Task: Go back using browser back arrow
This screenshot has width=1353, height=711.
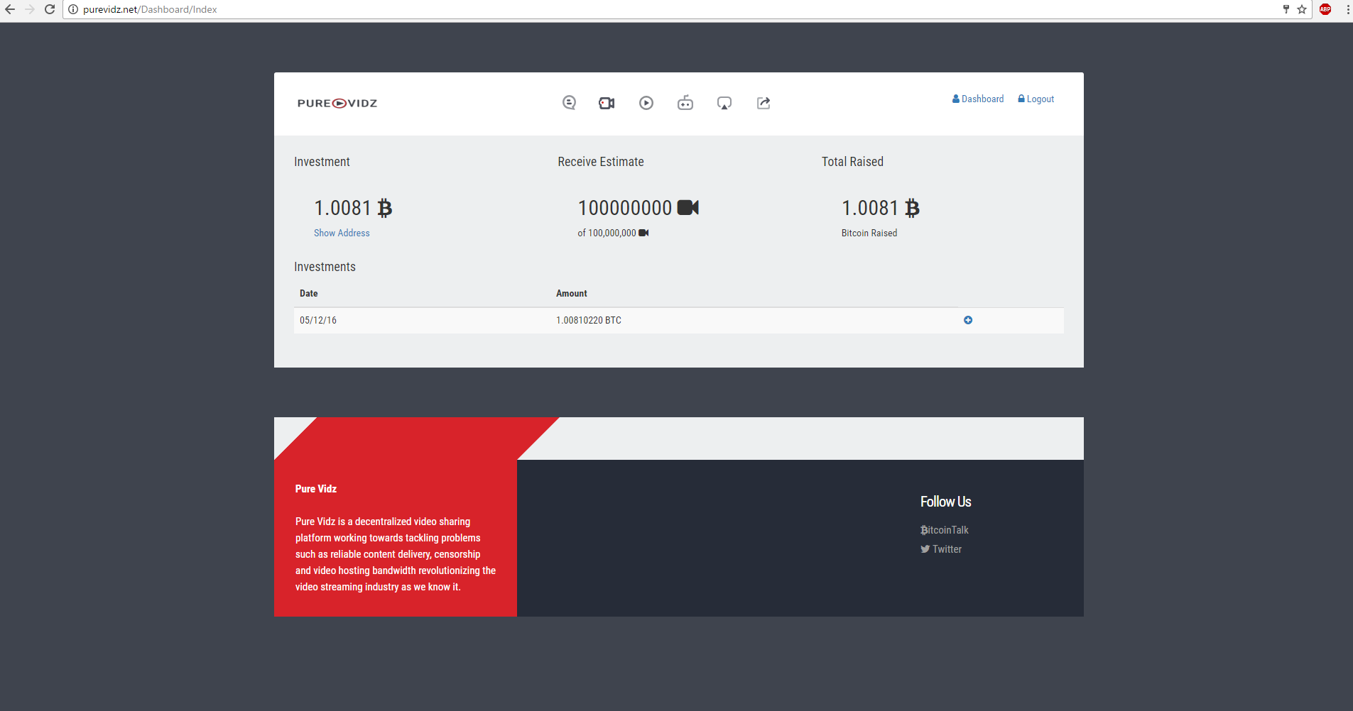Action: coord(10,9)
